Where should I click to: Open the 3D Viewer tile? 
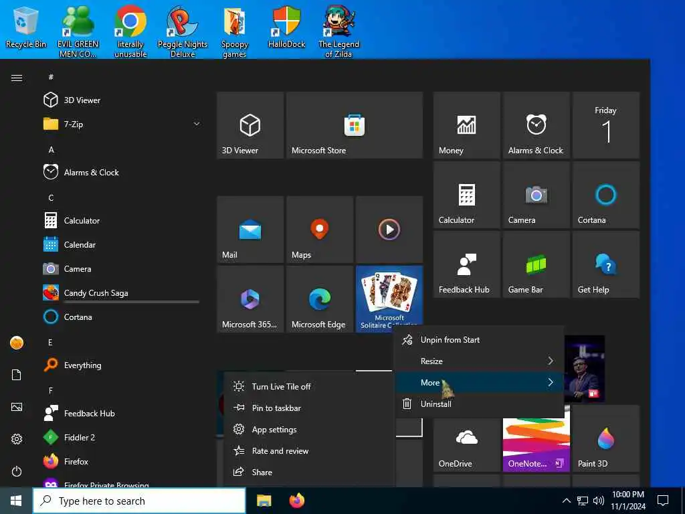(250, 125)
